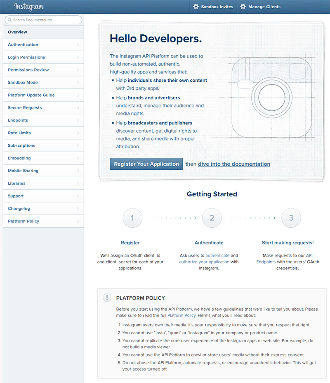
Task: Open Platform Update Guide in sidebar
Action: tap(43, 95)
